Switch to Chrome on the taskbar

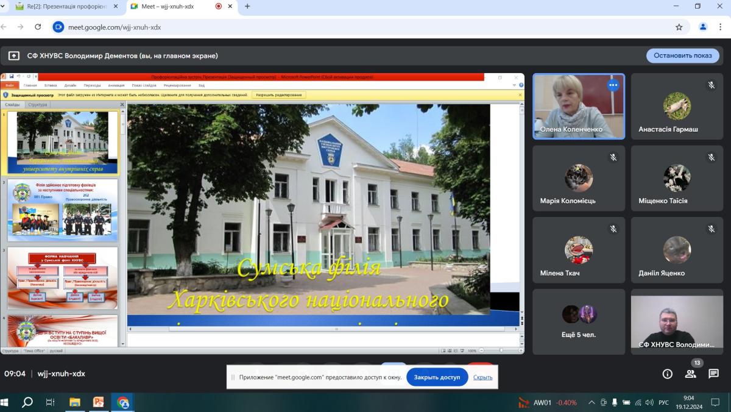(122, 402)
